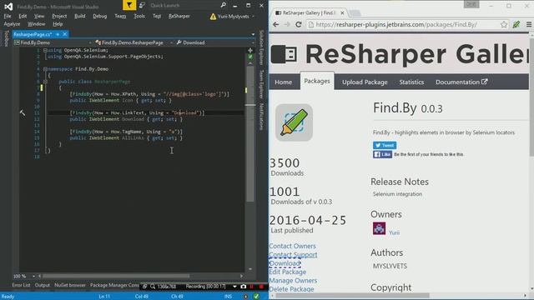Viewport: 534px width, 300px height.
Task: Open the Documentation external link
Action: coord(461,82)
